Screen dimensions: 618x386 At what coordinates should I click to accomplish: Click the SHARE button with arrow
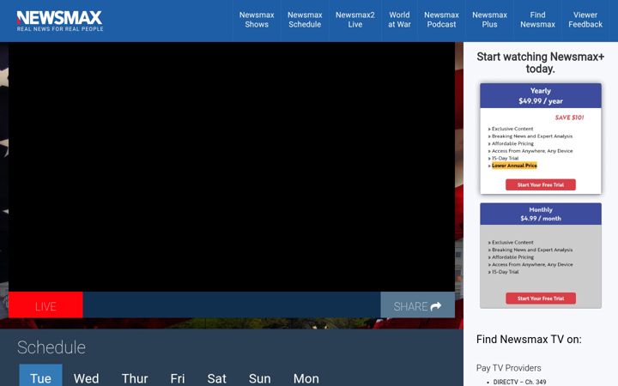pos(417,305)
